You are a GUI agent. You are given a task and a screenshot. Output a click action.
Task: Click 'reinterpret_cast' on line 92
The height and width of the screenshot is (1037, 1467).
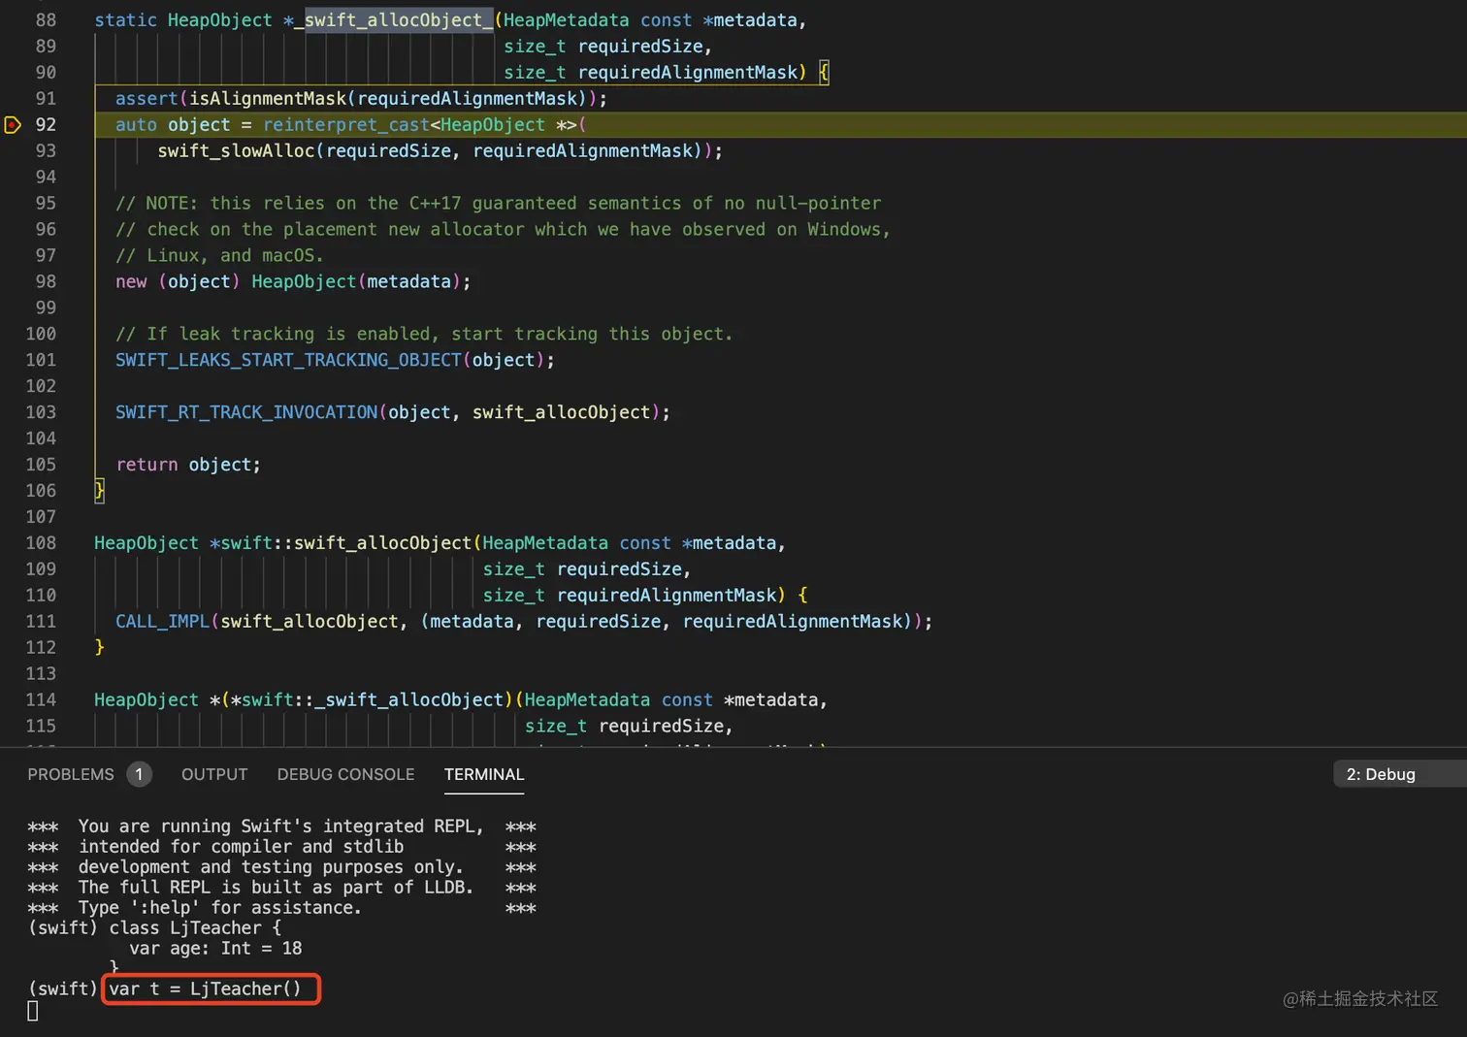click(x=346, y=124)
